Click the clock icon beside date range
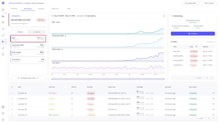The image size is (219, 123). (x=52, y=16)
